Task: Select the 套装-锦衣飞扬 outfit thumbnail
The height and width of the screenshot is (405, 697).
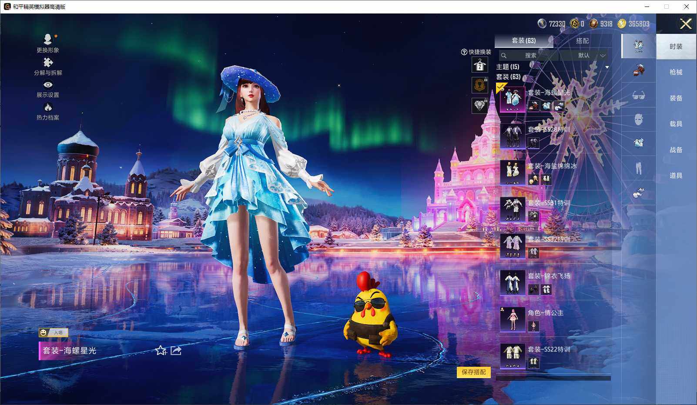Action: click(x=512, y=282)
